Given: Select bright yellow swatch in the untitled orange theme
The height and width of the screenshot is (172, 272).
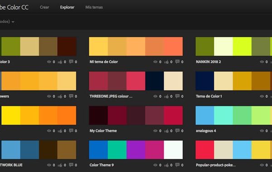Looking at the screenshot, I should (11, 115).
